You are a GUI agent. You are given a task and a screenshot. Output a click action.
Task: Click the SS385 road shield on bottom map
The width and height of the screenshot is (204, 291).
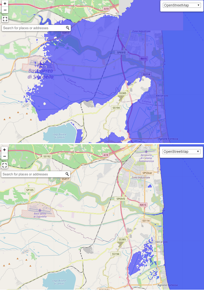coord(122,240)
